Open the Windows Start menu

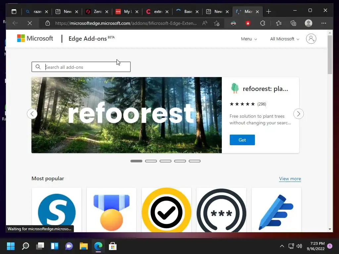click(x=11, y=246)
